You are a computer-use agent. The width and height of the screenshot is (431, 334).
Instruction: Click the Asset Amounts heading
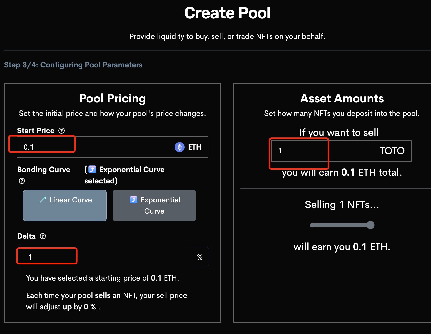coord(342,98)
